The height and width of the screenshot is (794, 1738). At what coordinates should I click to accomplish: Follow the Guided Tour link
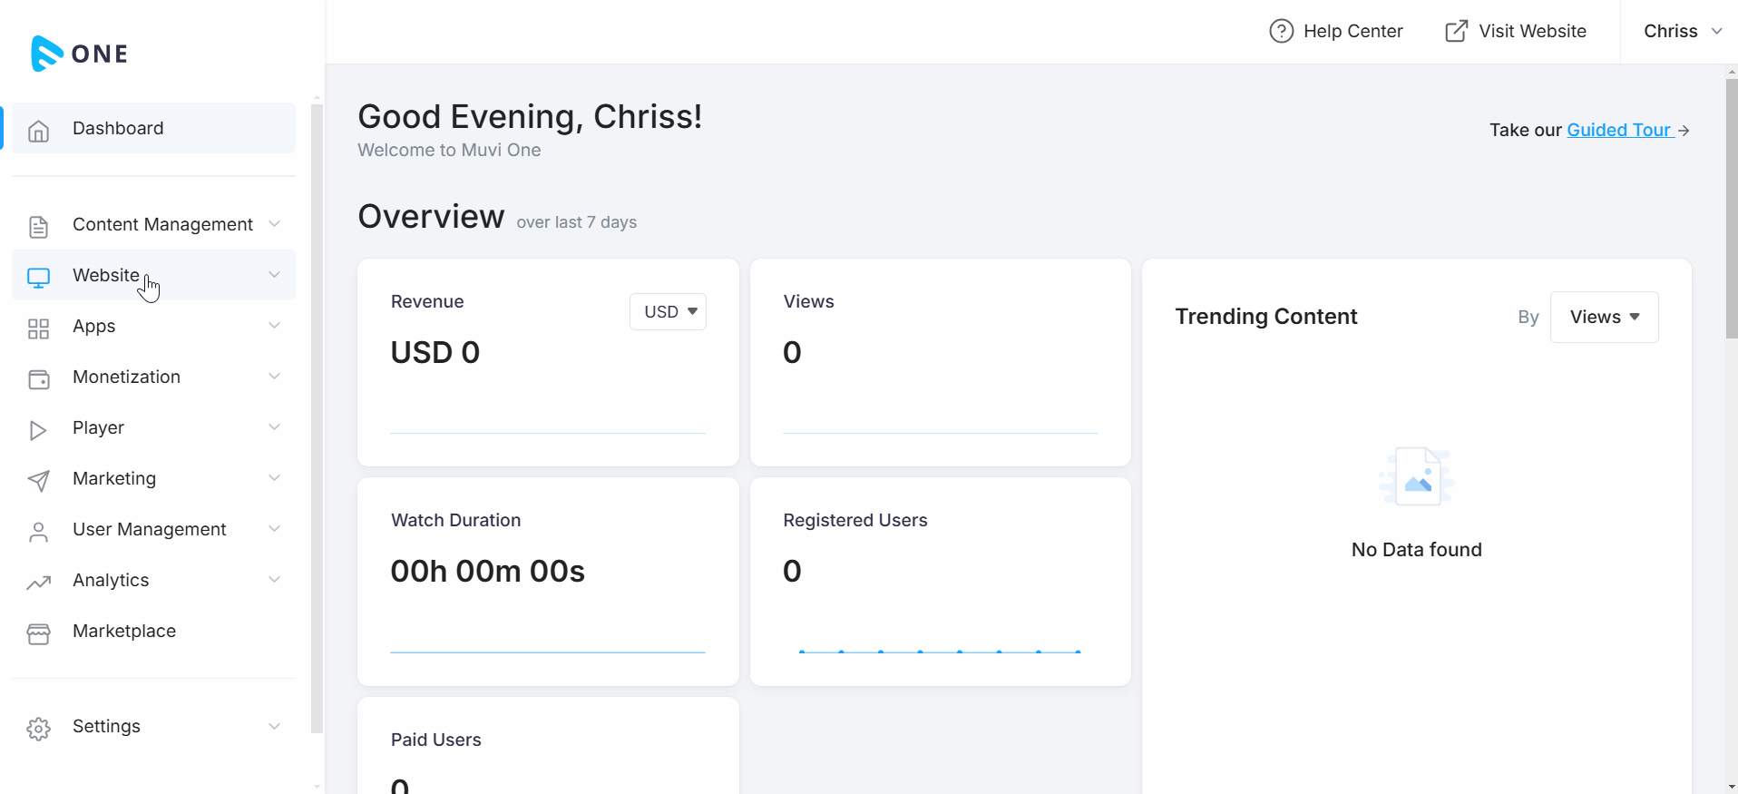[x=1619, y=131]
